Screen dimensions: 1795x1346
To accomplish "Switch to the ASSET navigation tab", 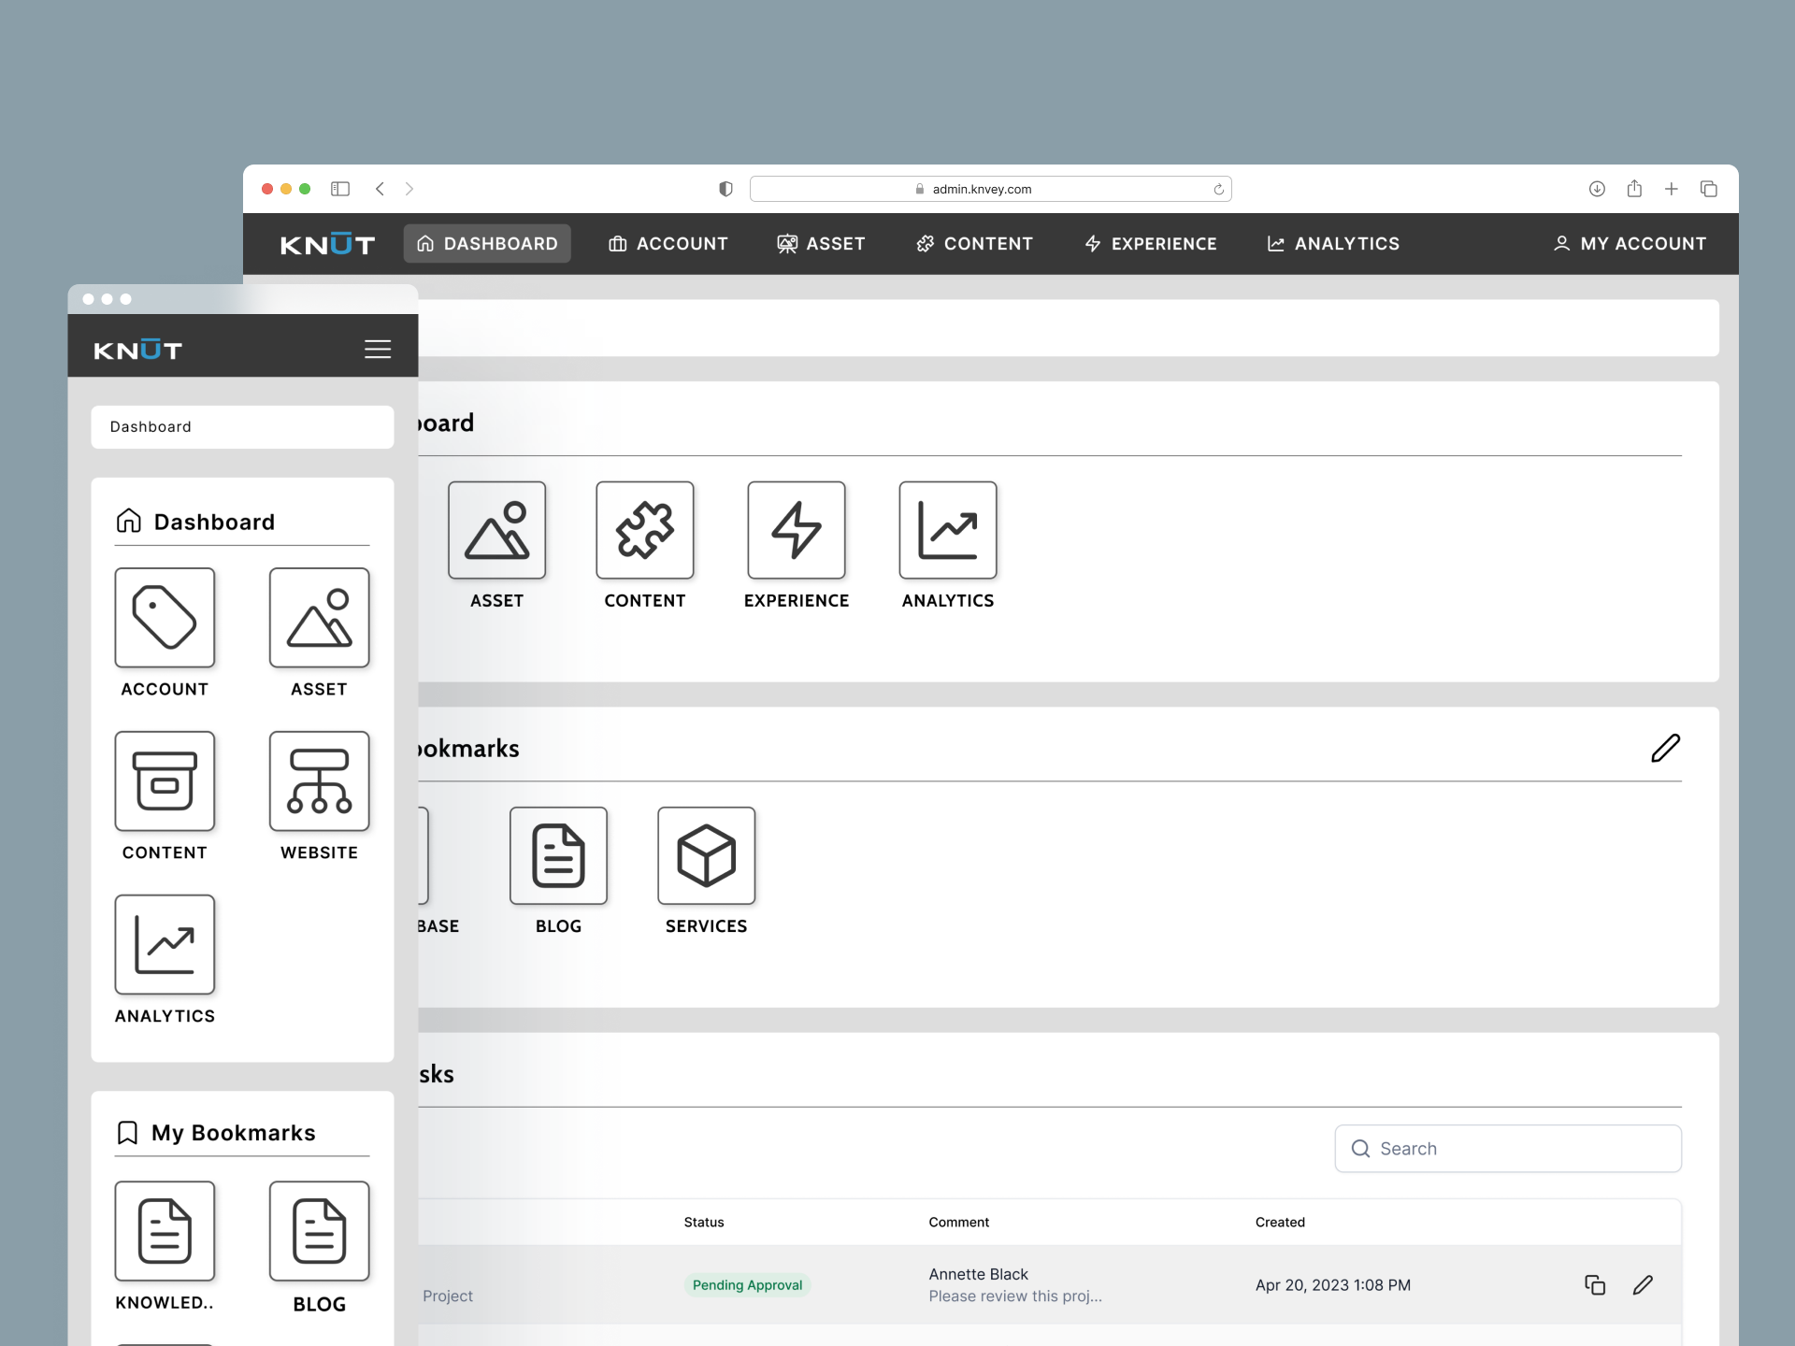I will coord(822,243).
